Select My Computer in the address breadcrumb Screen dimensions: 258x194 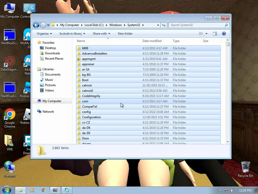pyautogui.click(x=70, y=25)
